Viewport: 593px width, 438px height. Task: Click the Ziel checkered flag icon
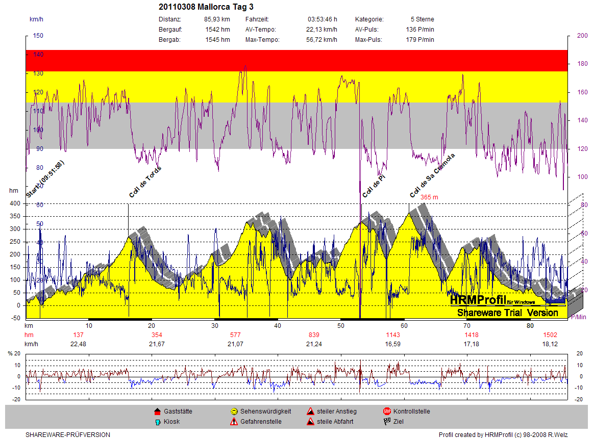pos(387,422)
